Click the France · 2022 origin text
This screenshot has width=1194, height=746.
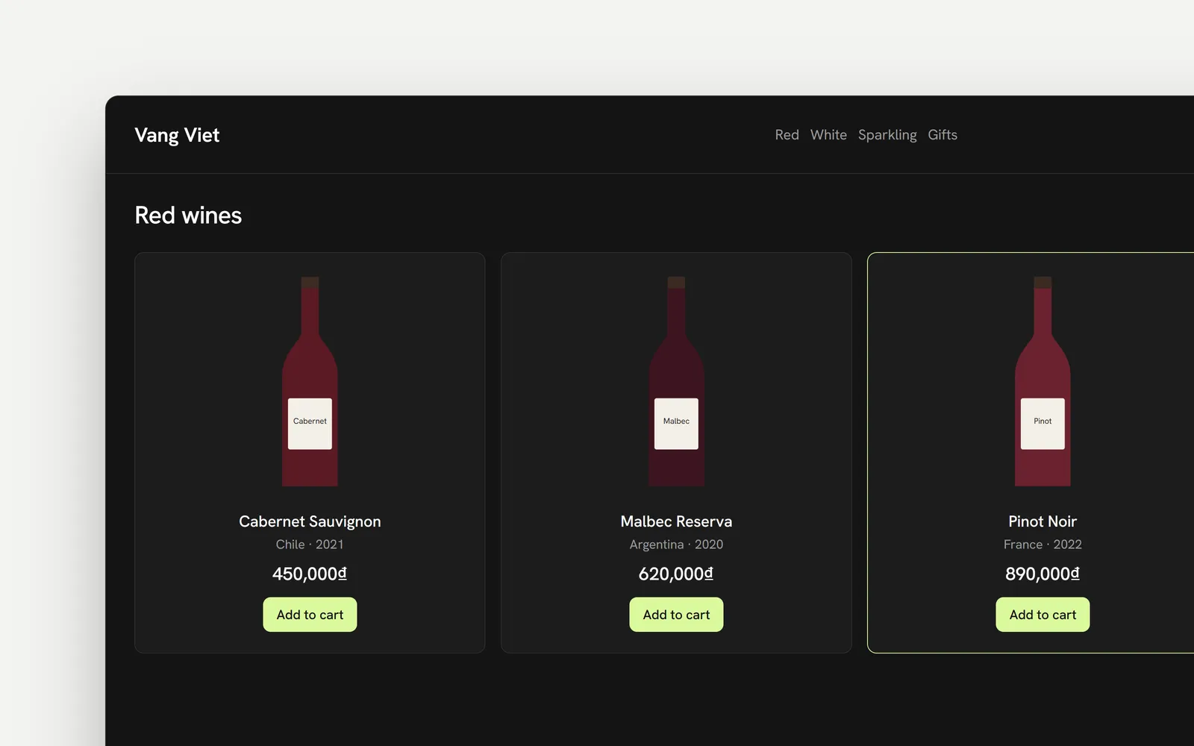(1043, 545)
